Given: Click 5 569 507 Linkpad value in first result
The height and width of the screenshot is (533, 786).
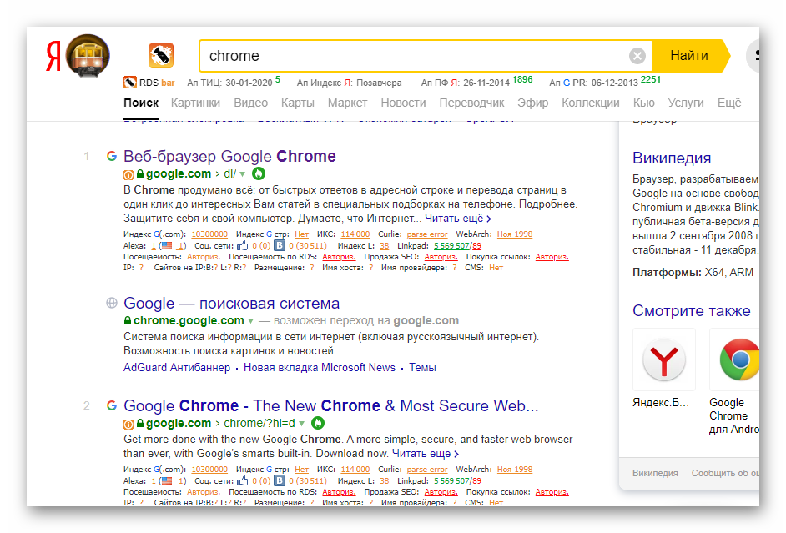Looking at the screenshot, I should pos(451,245).
